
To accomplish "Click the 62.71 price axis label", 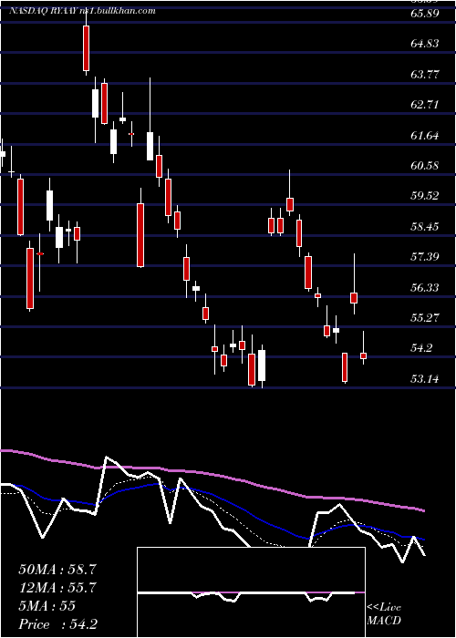I will 425,105.
